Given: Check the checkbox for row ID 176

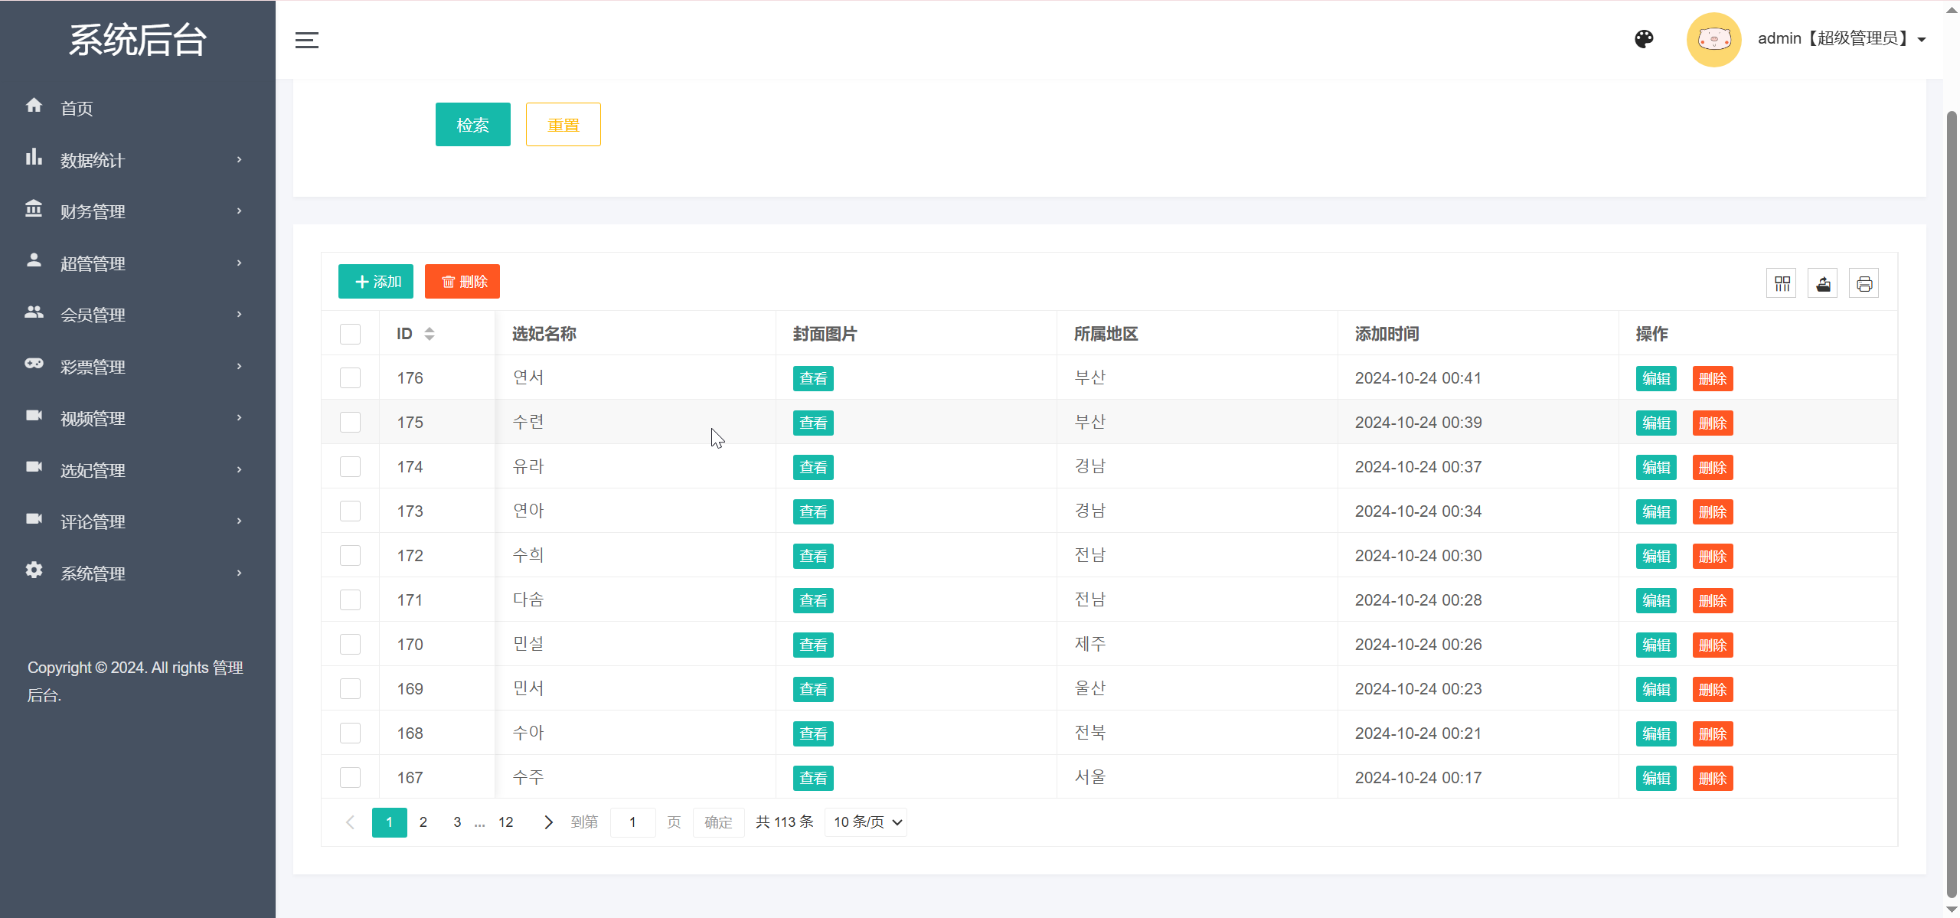Looking at the screenshot, I should [x=350, y=377].
